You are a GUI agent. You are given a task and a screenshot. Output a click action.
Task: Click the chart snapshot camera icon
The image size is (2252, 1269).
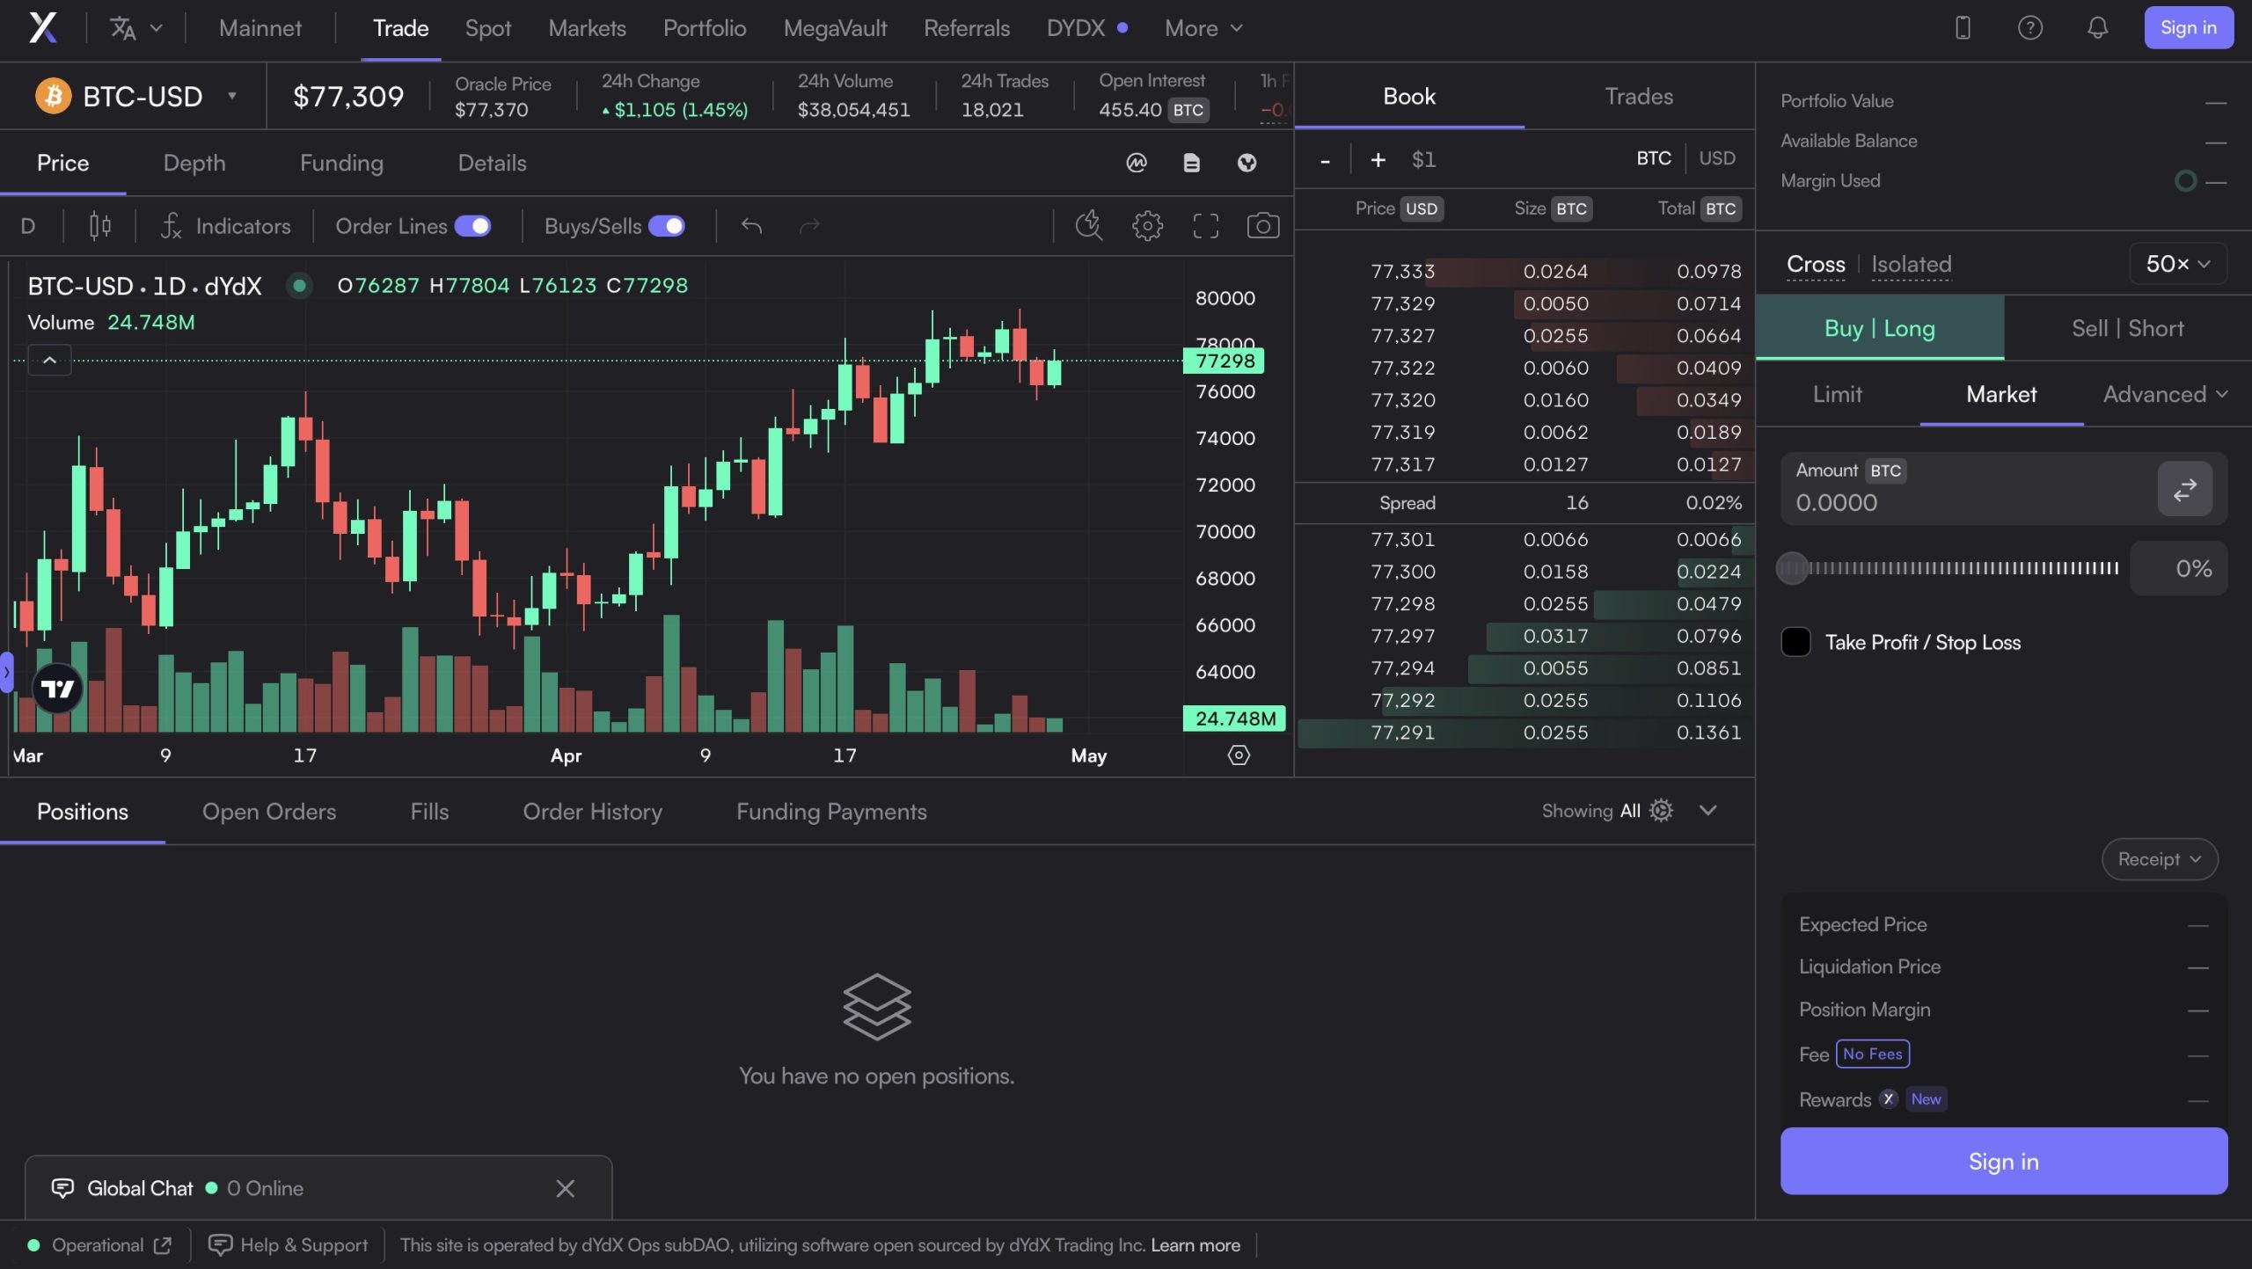(x=1262, y=226)
